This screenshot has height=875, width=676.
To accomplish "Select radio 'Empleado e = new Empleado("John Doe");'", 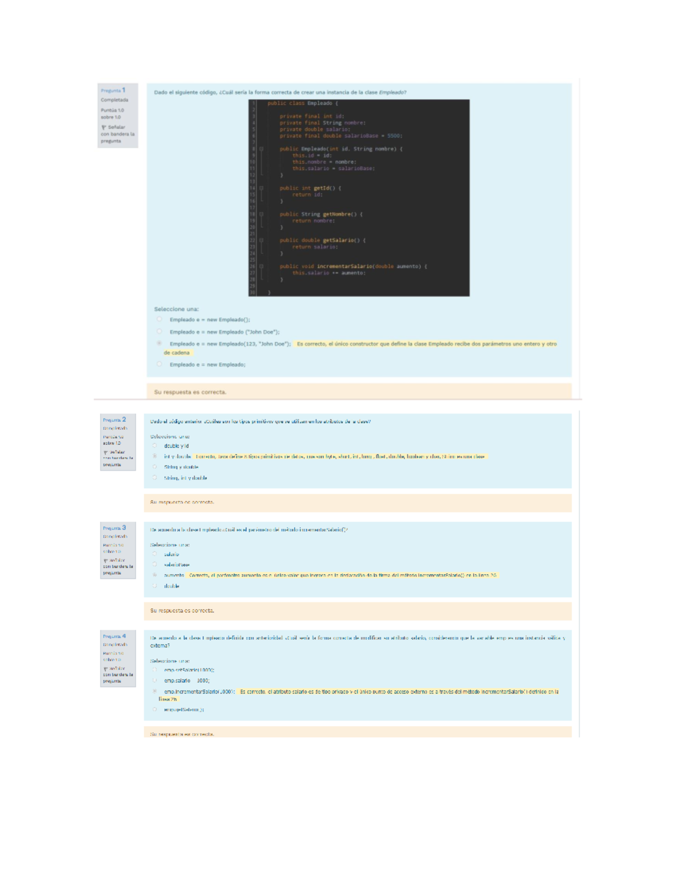I will pyautogui.click(x=159, y=332).
